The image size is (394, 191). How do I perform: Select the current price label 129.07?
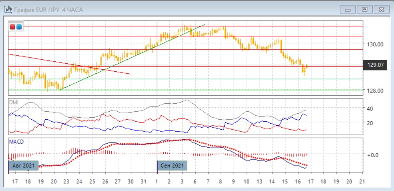point(375,65)
